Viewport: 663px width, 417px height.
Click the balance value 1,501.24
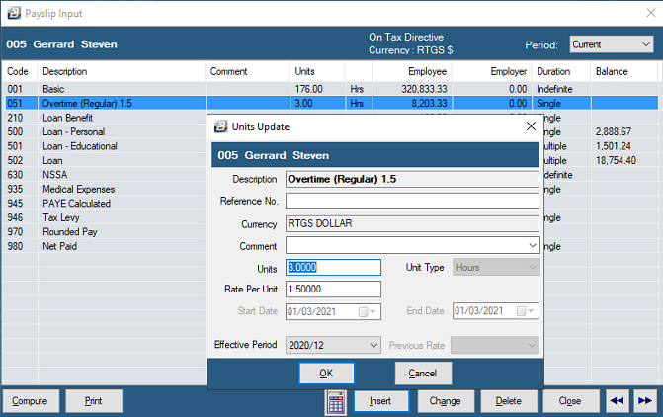coord(614,146)
